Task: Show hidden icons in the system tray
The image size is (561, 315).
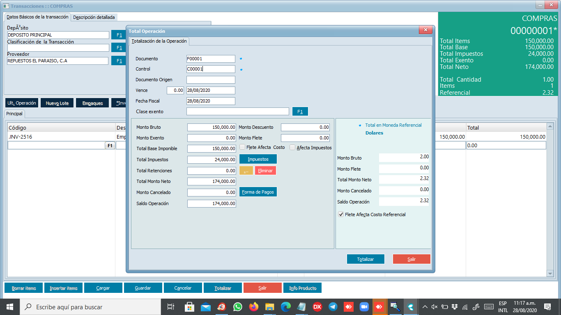Action: tap(425, 307)
